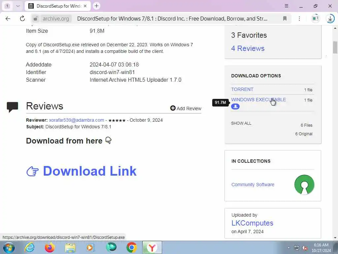Open the 4 Reviews link
338x254 pixels.
tap(248, 48)
